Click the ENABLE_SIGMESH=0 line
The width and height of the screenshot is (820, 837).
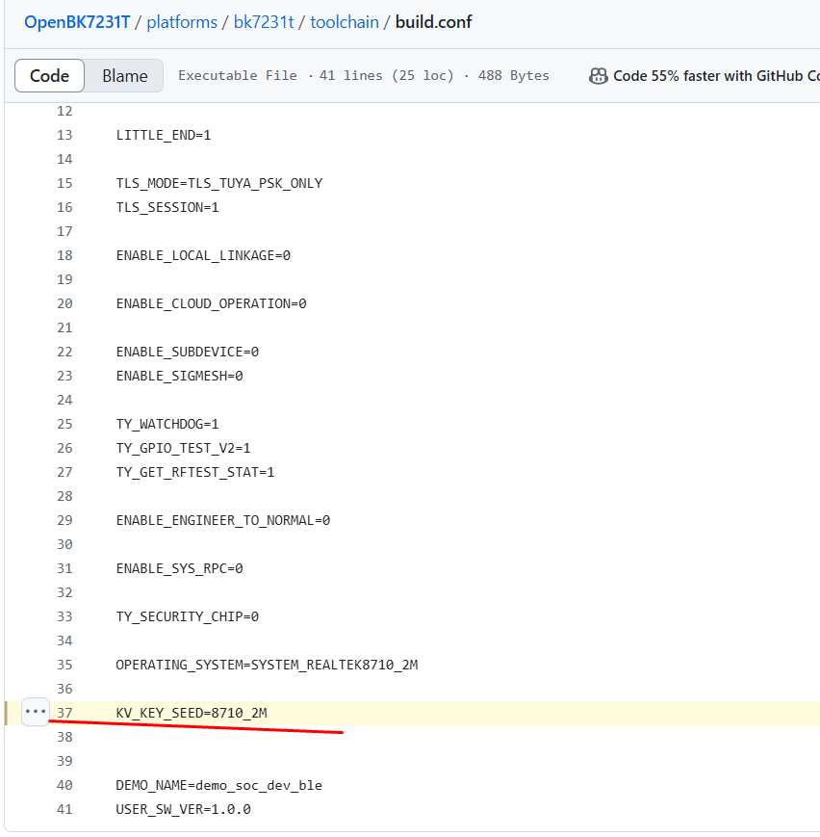tap(179, 376)
